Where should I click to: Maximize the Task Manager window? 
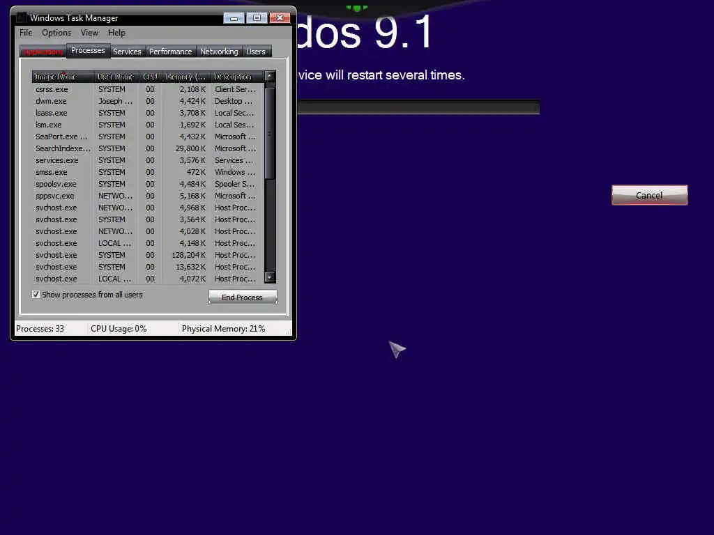257,17
